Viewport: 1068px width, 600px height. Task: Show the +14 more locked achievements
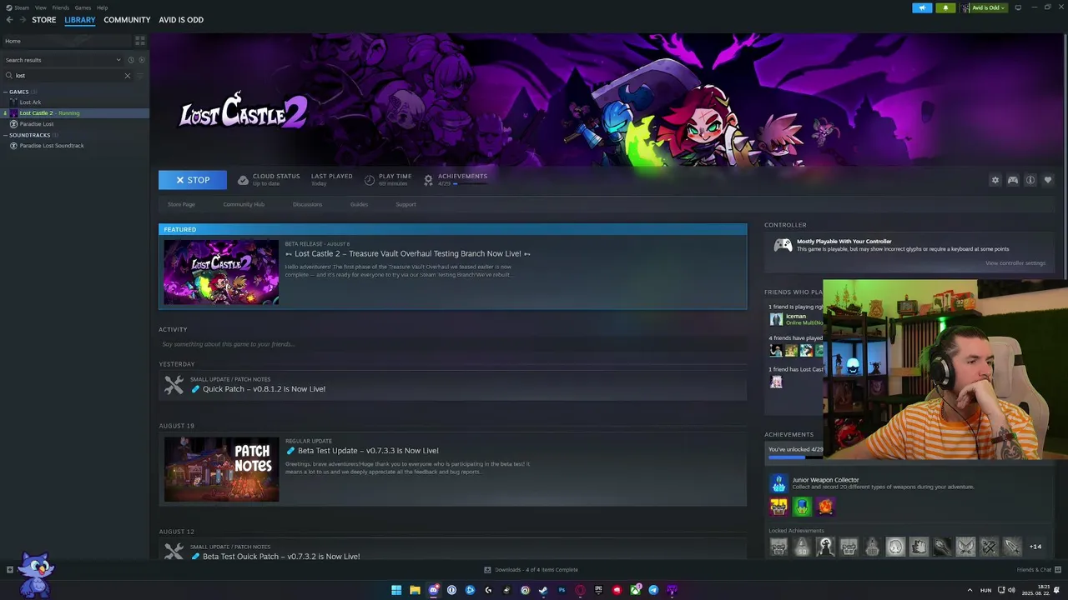click(x=1035, y=547)
